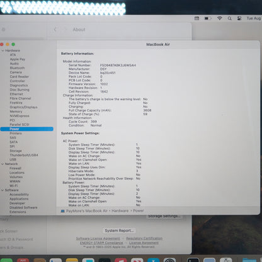
Task: Click the back chevron beside About
Action: [55, 30]
